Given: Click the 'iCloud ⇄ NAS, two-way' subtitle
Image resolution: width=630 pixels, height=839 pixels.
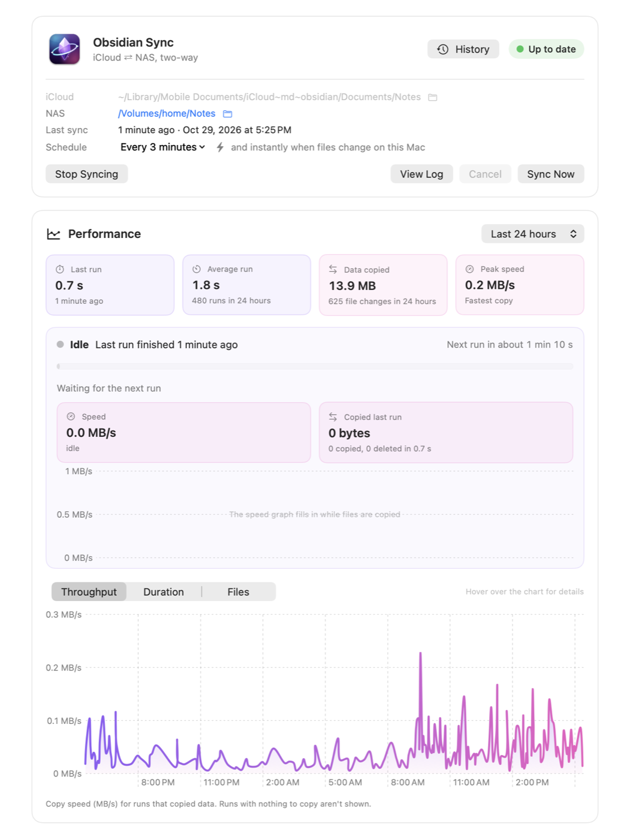Looking at the screenshot, I should [145, 58].
